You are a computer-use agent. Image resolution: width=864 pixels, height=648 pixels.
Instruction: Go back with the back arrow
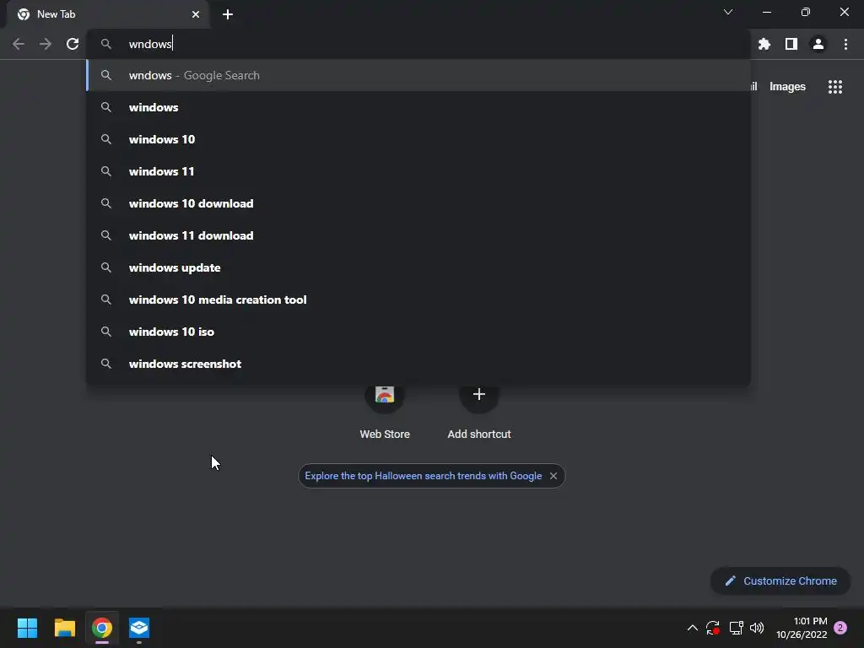[19, 44]
